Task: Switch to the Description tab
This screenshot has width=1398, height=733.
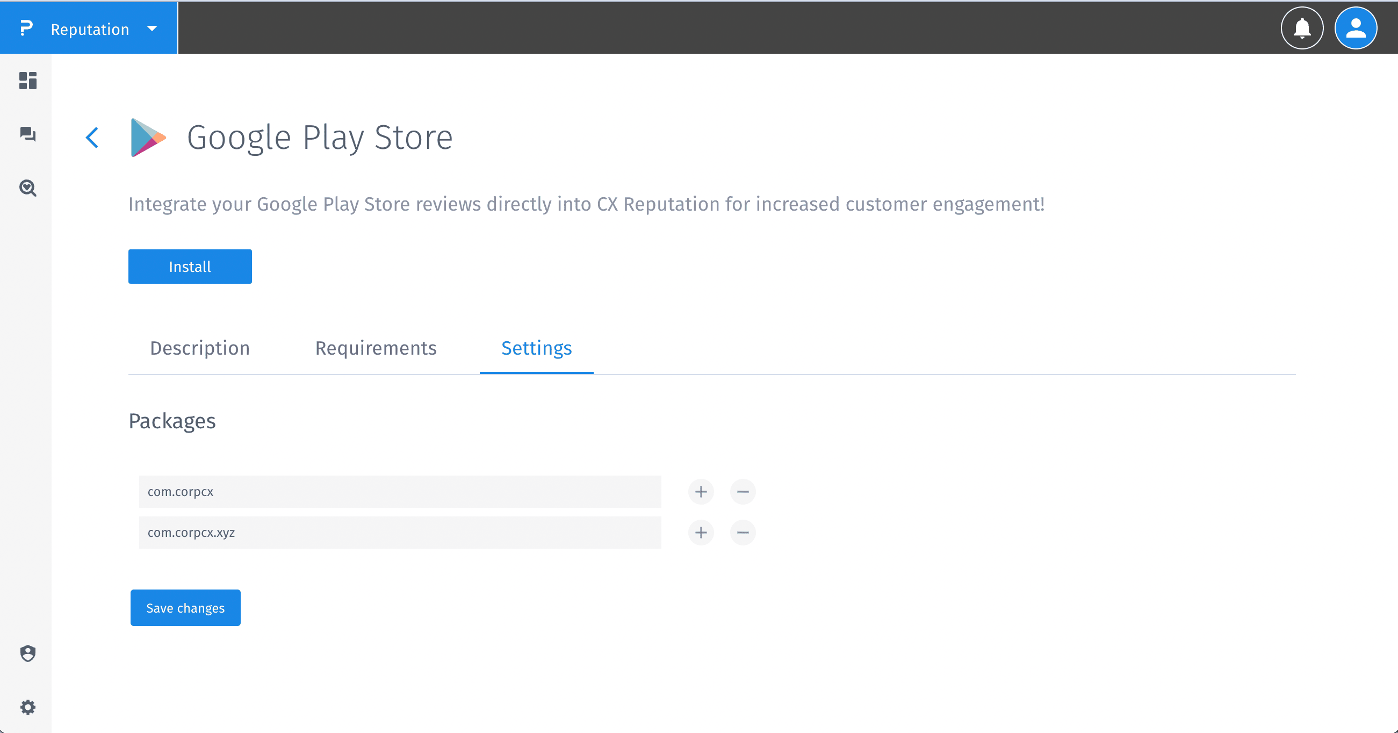Action: 200,348
